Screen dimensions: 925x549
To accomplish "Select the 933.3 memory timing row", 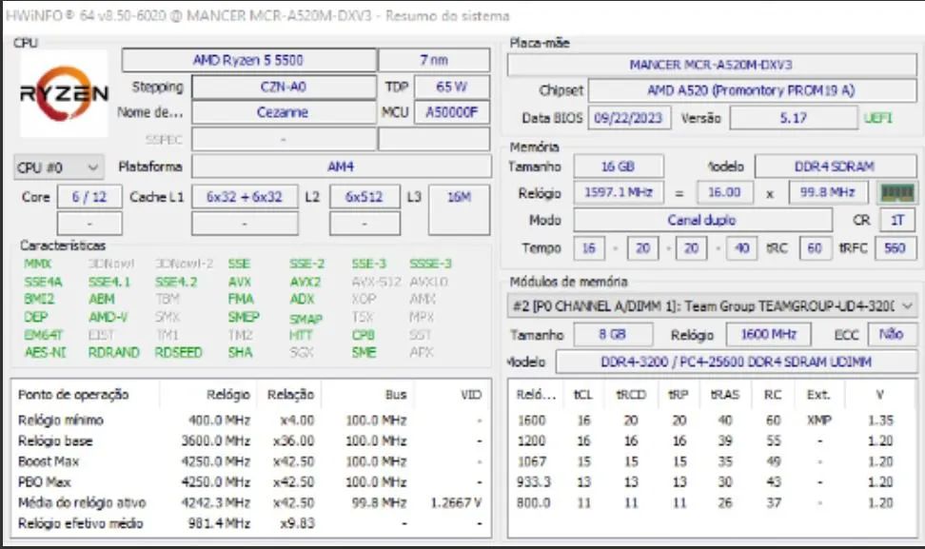I will click(711, 482).
